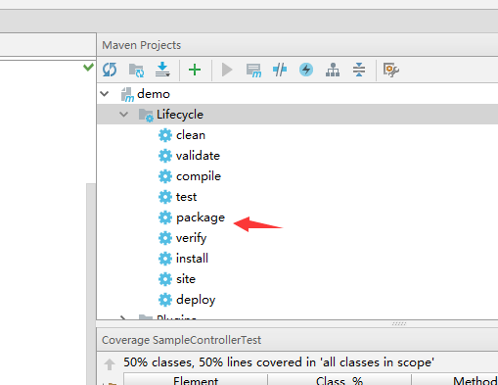Image resolution: width=498 pixels, height=385 pixels.
Task: Click the gear icon beside verify
Action: pos(165,238)
